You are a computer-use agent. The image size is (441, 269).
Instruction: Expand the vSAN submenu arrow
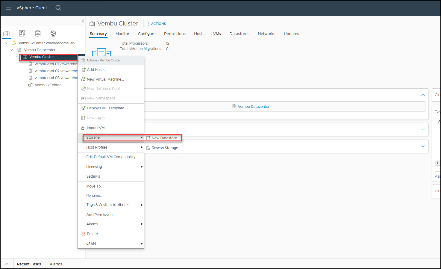(x=142, y=244)
